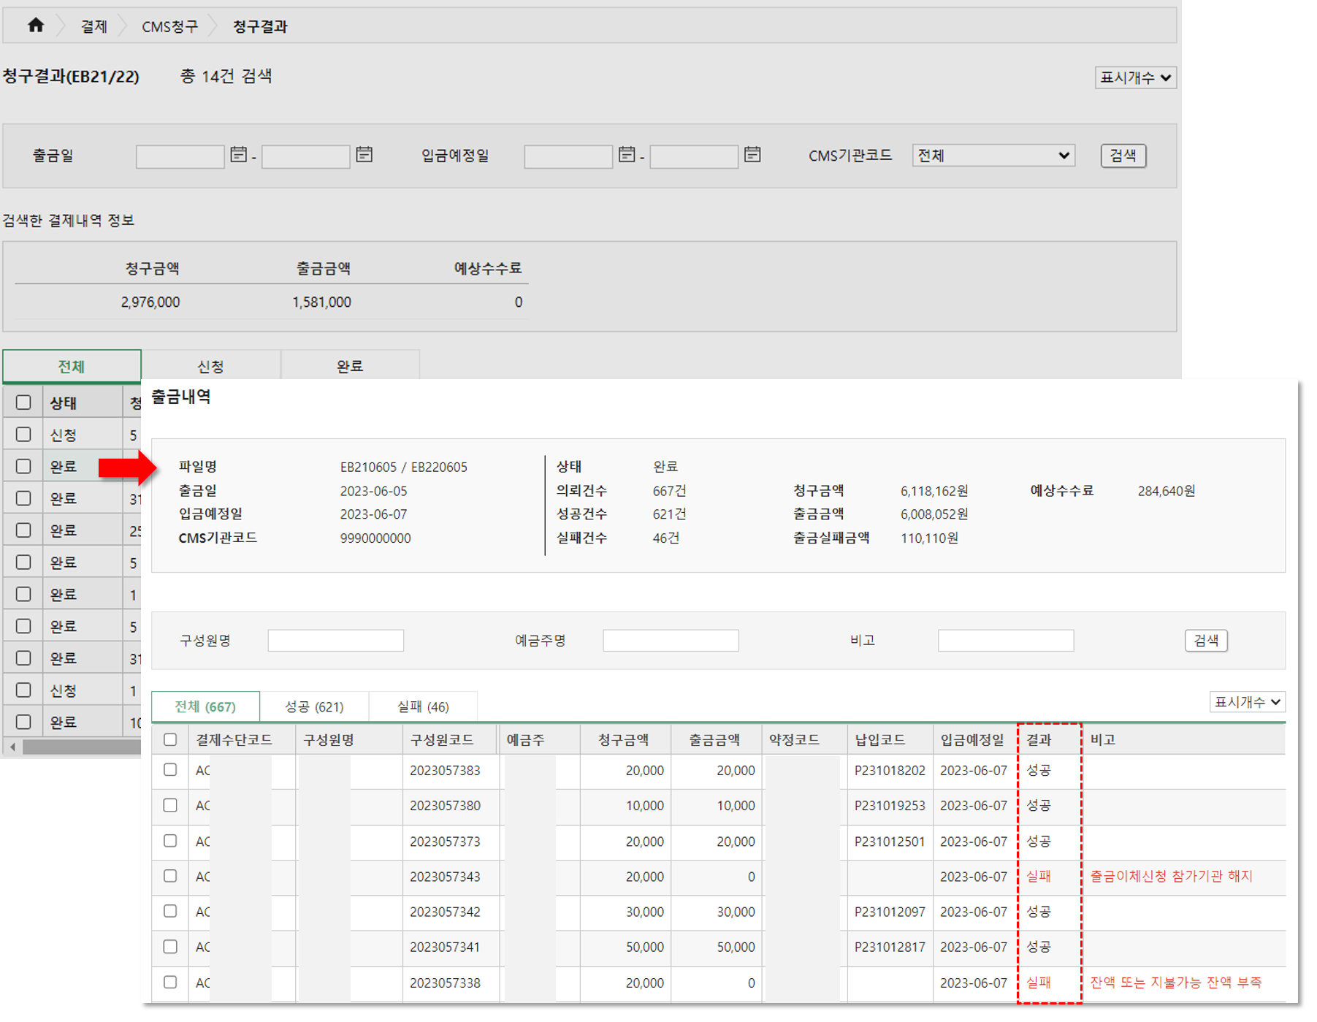Open the 표시개수 dropdown in 출금내역 panel
Screen dimensions: 1317x1022
(1247, 702)
